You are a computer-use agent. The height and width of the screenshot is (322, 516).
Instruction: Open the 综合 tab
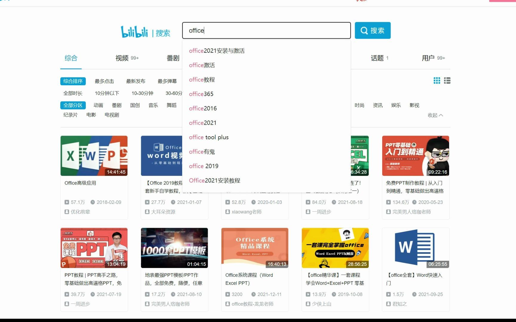(x=71, y=58)
